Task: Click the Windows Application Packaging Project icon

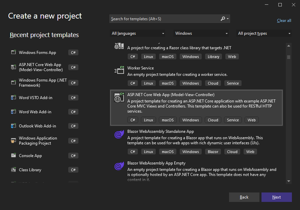Action: click(14, 141)
